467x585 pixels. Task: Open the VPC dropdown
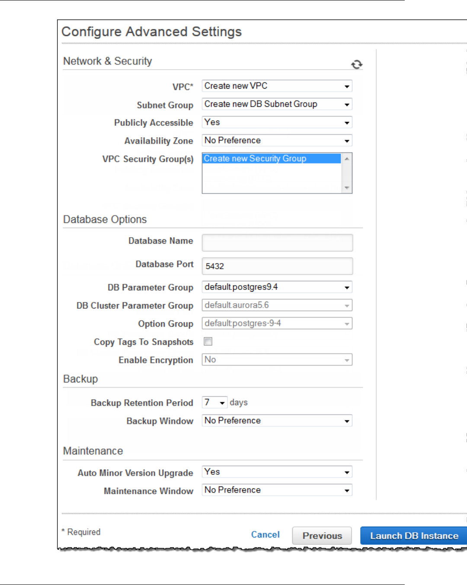pos(277,86)
